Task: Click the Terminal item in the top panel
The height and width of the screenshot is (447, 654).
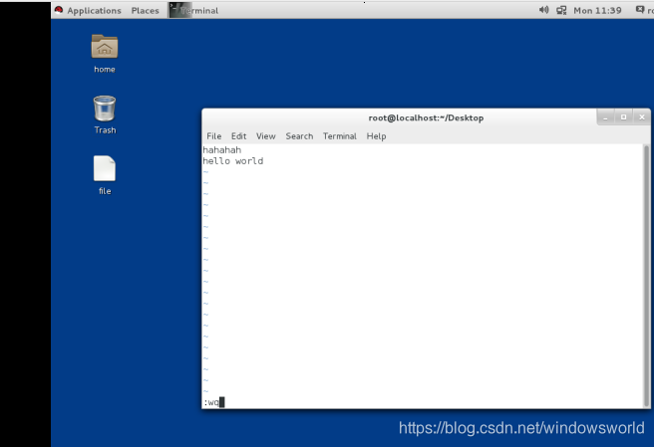Action: pos(194,10)
